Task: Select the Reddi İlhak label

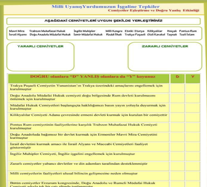Action: pyautogui.click(x=114, y=35)
